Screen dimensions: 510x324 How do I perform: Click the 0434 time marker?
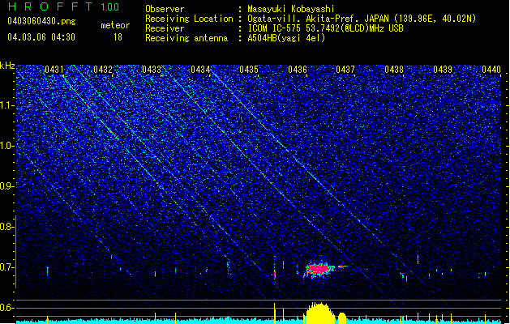(x=200, y=70)
